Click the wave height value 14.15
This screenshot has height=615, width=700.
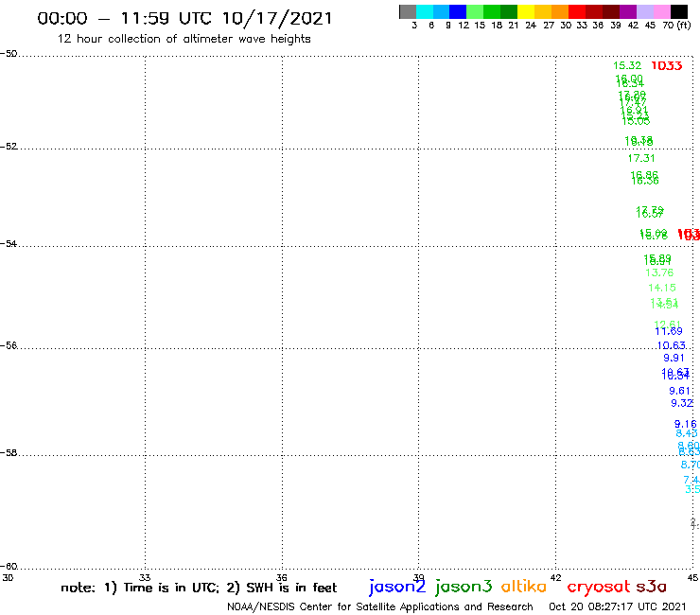coord(662,288)
